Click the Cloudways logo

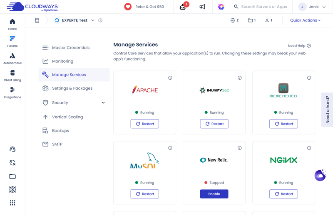(x=32, y=7)
